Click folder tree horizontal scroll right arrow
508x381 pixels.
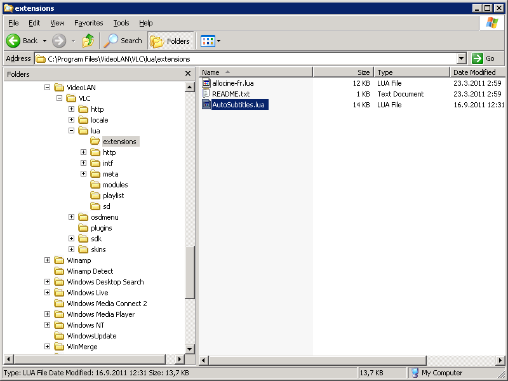tap(180, 359)
